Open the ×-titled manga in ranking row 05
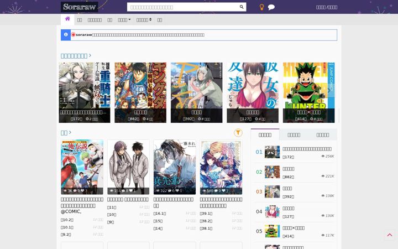398x249 pixels. 294,228
